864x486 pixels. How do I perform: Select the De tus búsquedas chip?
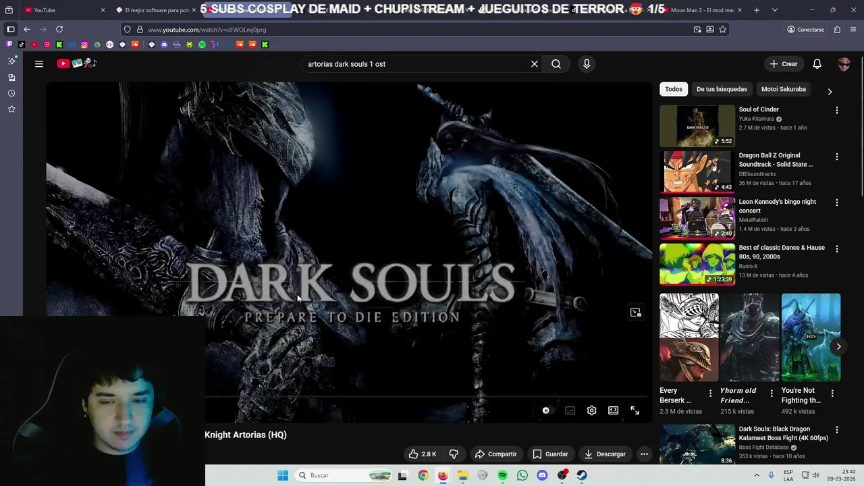pos(722,89)
